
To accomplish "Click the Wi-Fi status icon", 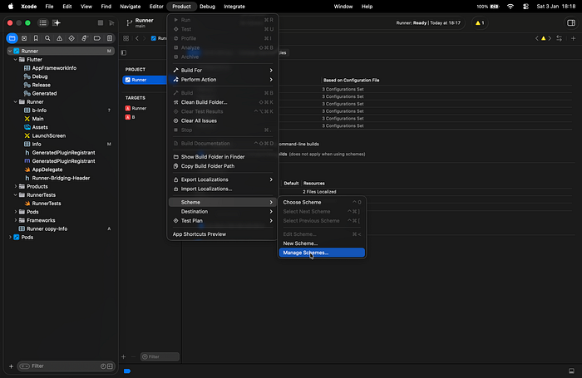I will [x=510, y=7].
